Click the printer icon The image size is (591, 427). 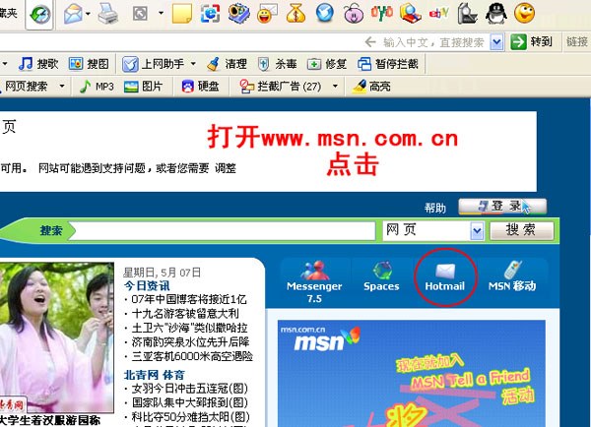click(108, 14)
